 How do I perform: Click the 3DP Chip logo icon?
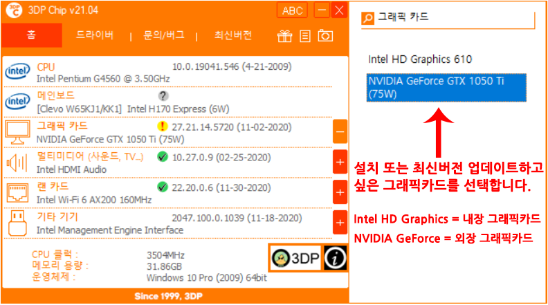pyautogui.click(x=14, y=10)
